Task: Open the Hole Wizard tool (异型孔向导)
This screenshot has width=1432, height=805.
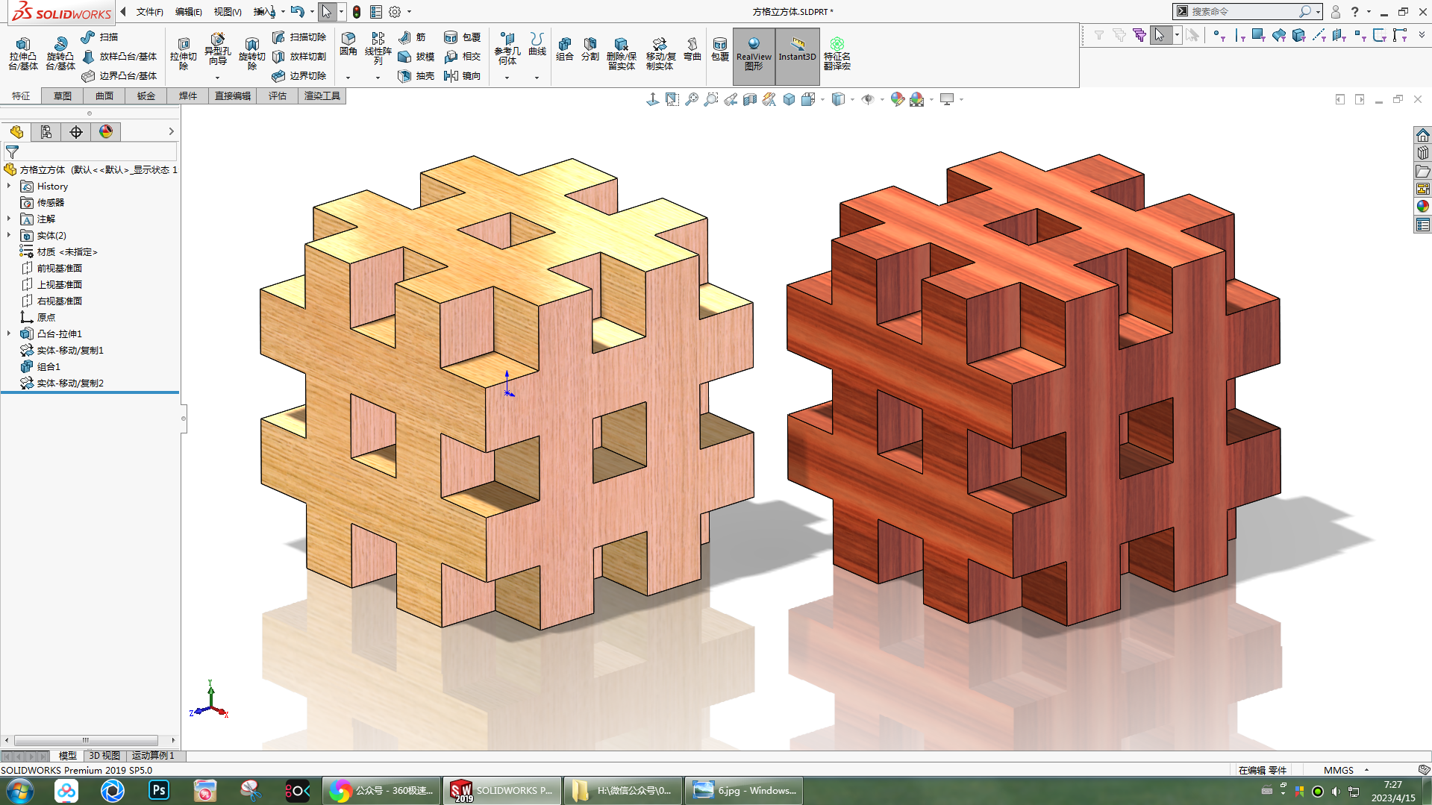Action: tap(217, 49)
